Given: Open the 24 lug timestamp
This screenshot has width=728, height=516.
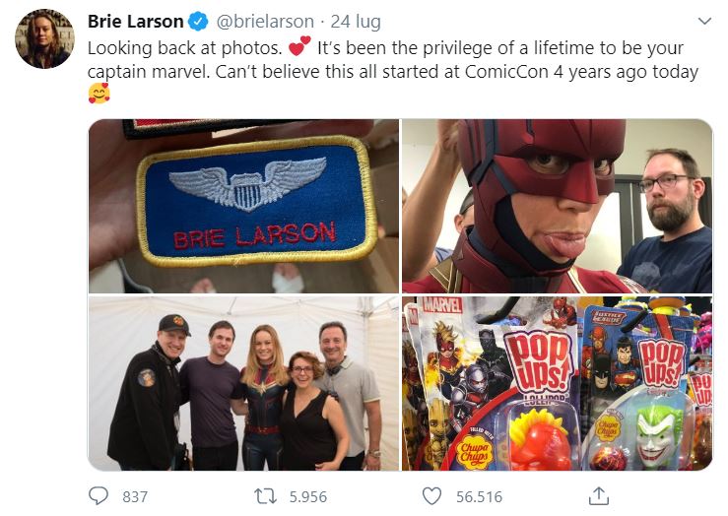Looking at the screenshot, I should click(356, 22).
